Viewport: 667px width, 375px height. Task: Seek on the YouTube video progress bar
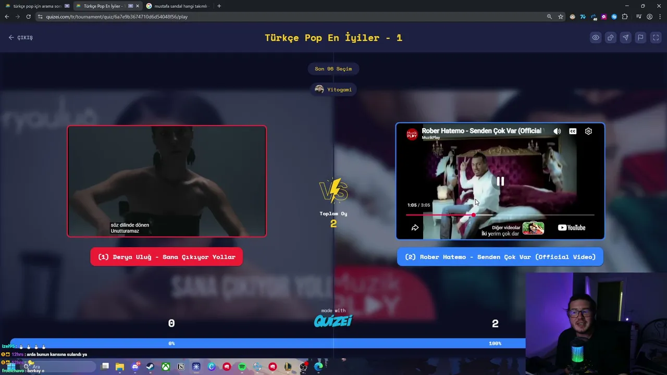pos(500,215)
